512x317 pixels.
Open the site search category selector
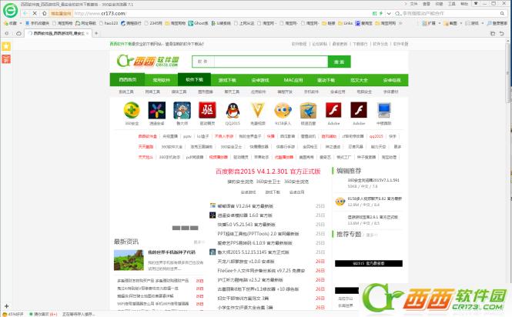click(203, 62)
